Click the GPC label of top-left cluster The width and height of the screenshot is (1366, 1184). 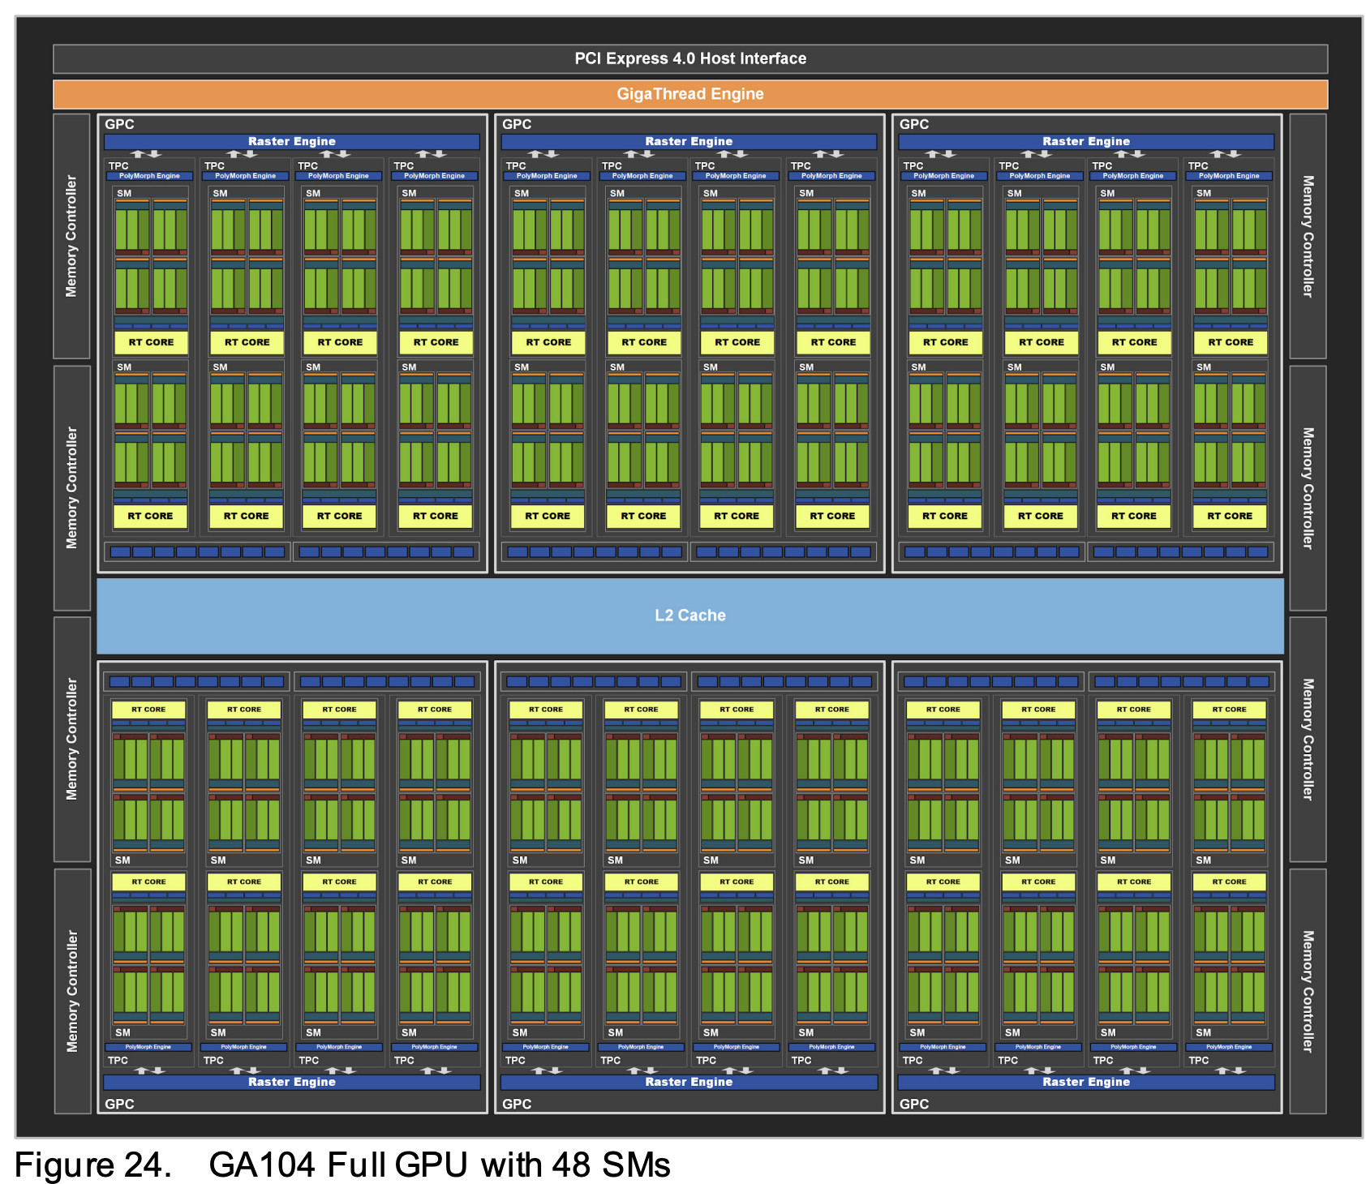(119, 124)
